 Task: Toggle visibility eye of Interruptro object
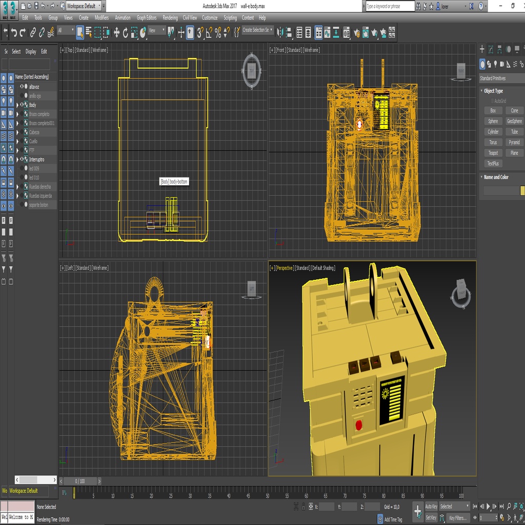22,159
